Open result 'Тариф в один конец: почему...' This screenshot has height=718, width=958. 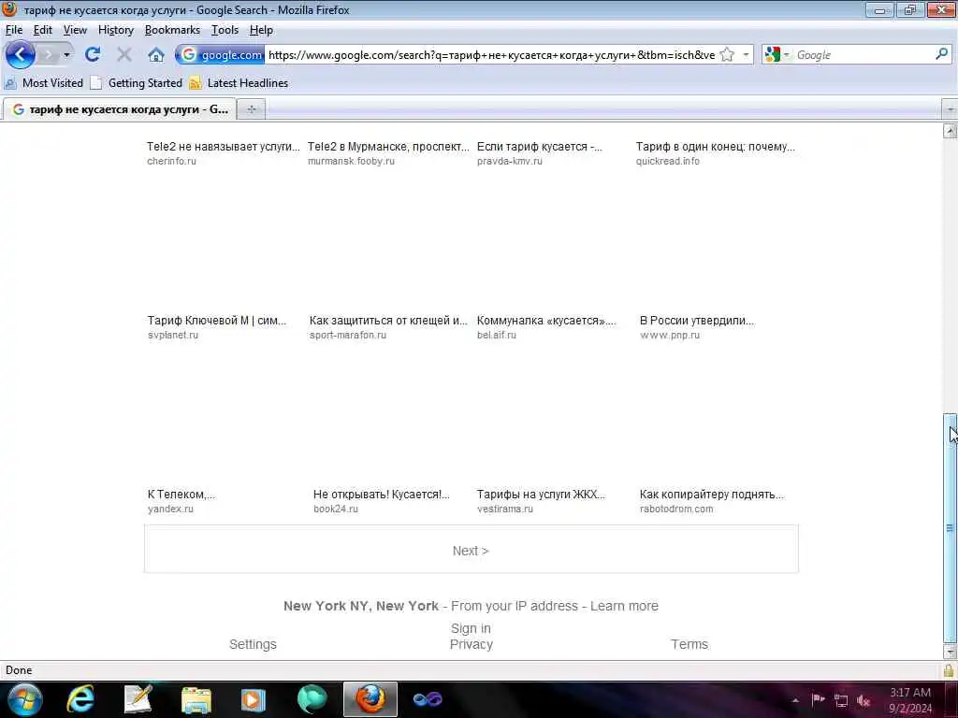click(716, 147)
